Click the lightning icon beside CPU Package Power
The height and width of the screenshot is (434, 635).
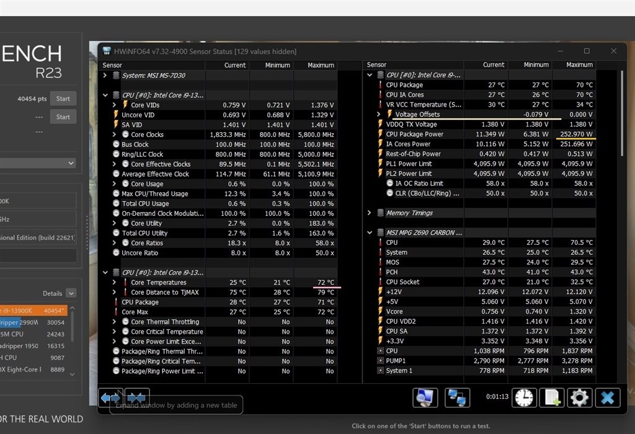tap(380, 134)
